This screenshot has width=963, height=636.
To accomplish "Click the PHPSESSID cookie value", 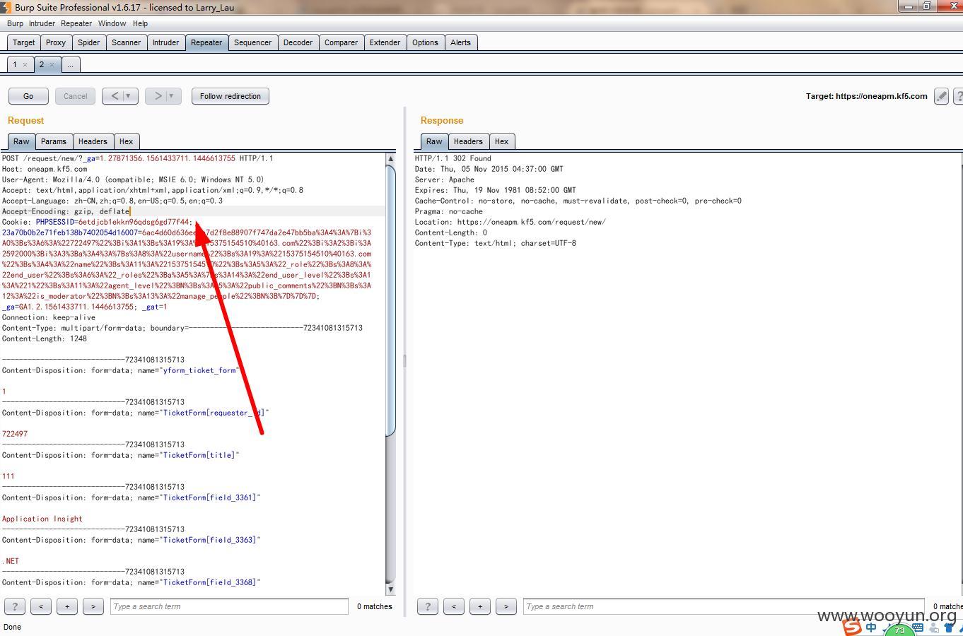I will click(134, 222).
